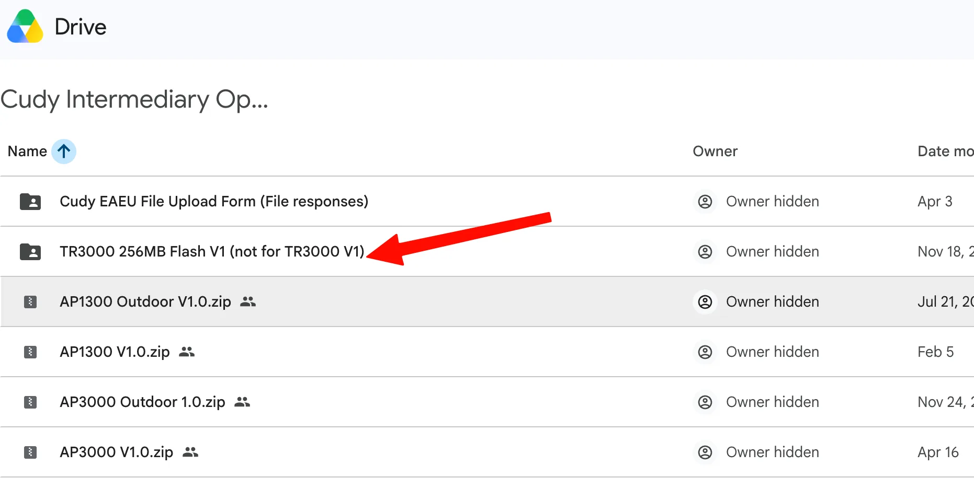Click the owner avatar in the AP1300 Outdoor row
Viewport: 974px width, 489px height.
[705, 302]
